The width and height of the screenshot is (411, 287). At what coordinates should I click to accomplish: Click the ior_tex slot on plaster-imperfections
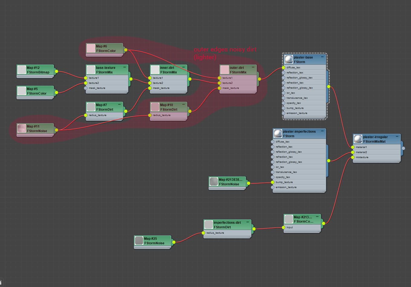tap(299, 167)
